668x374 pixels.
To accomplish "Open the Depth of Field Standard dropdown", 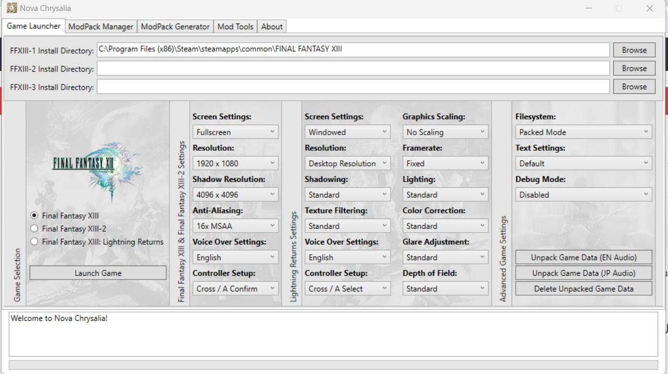I will point(445,288).
